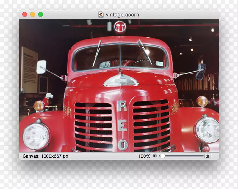Click the truck's right headlight in canvas
This screenshot has width=238, height=189.
(207, 130)
